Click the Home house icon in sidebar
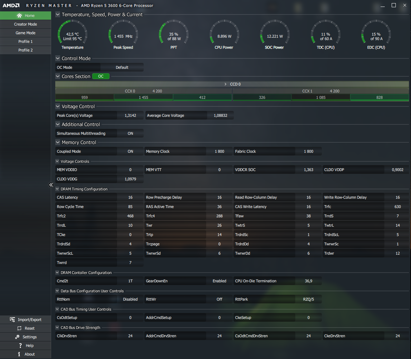This screenshot has width=411, height=359. pos(19,16)
